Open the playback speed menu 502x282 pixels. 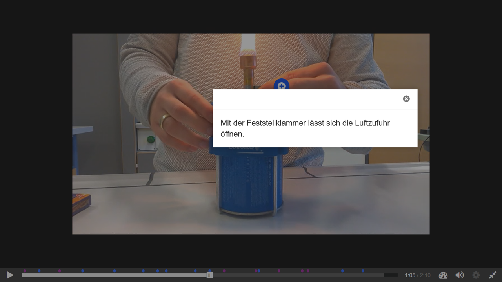click(443, 275)
